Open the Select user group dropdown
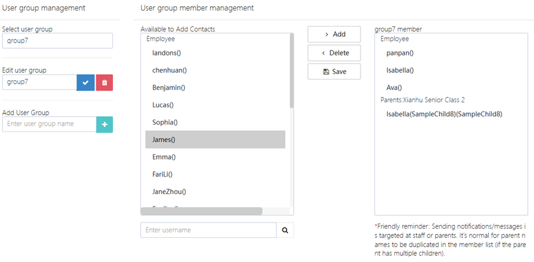The height and width of the screenshot is (262, 534). (57, 41)
